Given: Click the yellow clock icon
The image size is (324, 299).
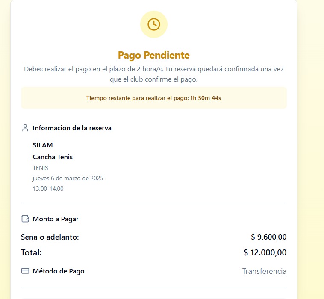Looking at the screenshot, I should [x=153, y=24].
